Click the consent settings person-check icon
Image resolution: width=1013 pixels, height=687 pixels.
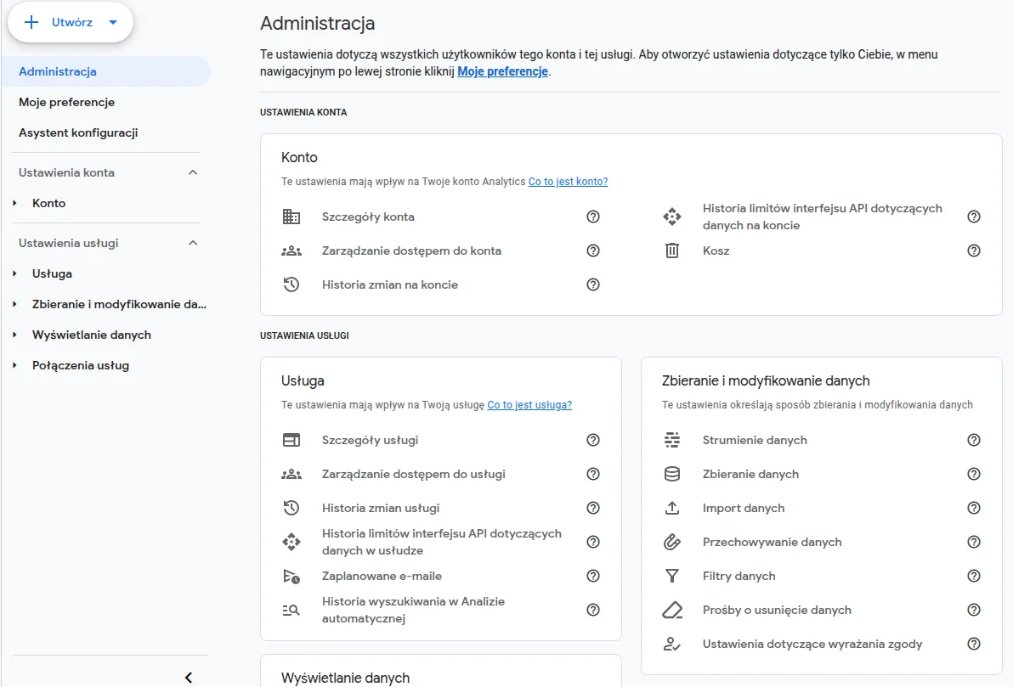(x=672, y=644)
